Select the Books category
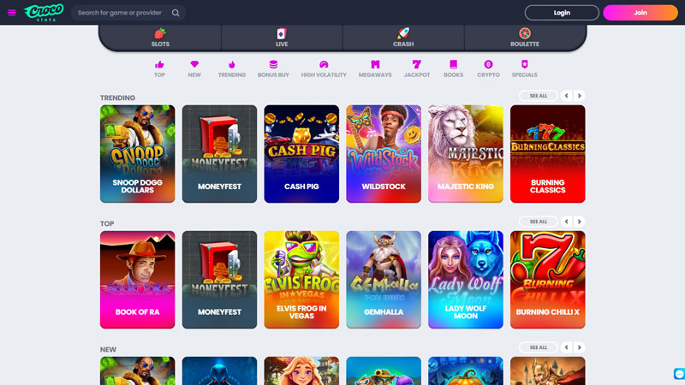This screenshot has width=685, height=385. [x=454, y=69]
